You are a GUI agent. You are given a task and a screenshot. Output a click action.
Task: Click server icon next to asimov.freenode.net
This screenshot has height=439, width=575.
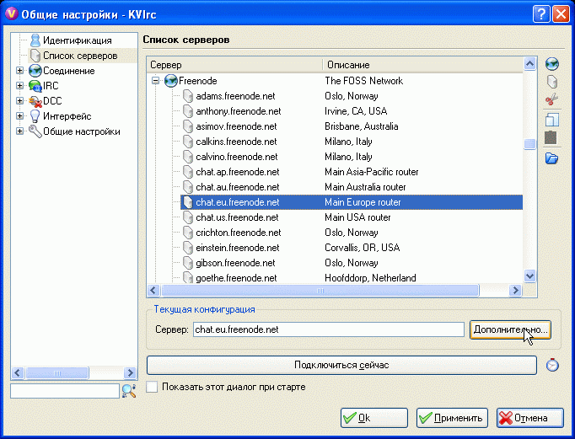point(188,126)
